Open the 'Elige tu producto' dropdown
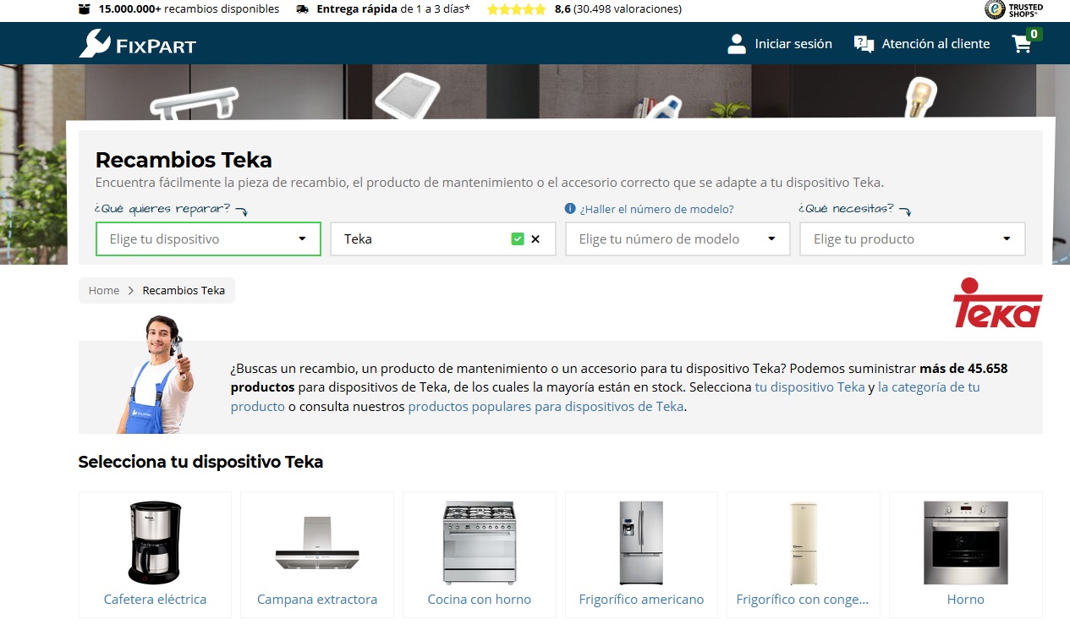Image resolution: width=1070 pixels, height=625 pixels. (x=912, y=239)
